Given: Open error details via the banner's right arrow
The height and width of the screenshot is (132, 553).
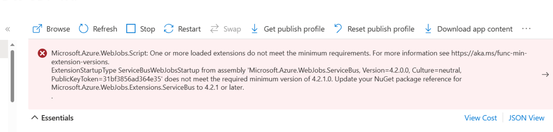Looking at the screenshot, I should [545, 74].
